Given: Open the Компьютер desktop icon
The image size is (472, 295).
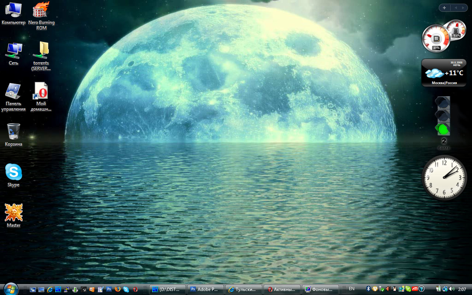Looking at the screenshot, I should [14, 13].
